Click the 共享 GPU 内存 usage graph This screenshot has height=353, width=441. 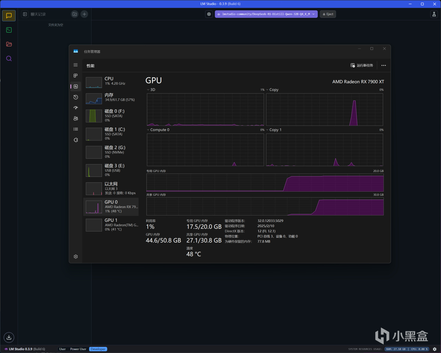coord(265,206)
